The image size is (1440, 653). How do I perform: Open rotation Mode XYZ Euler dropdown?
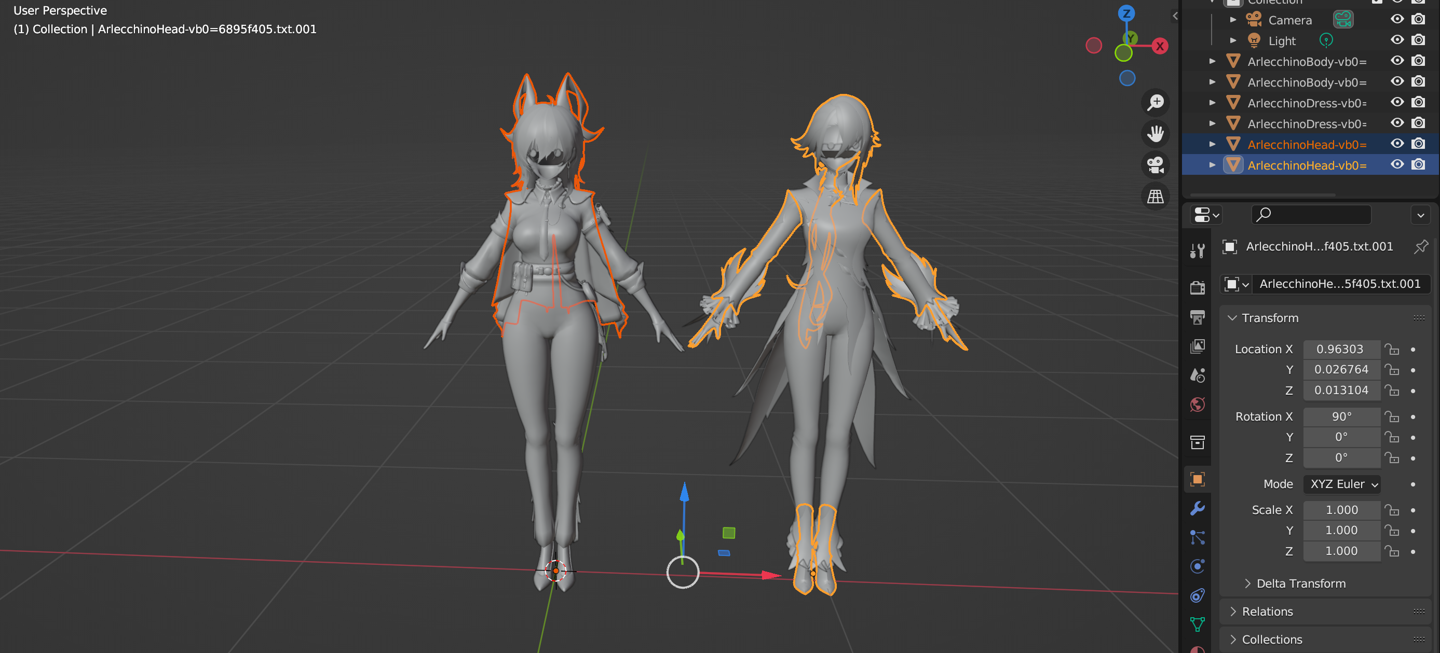(x=1341, y=484)
